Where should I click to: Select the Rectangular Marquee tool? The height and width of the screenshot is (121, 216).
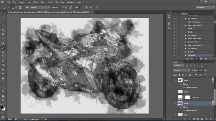tap(3, 22)
